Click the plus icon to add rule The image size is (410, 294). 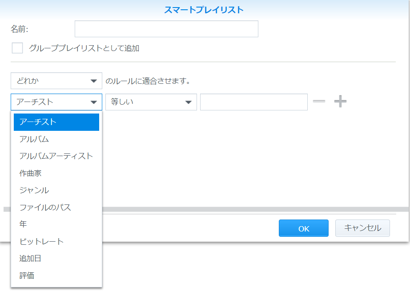[x=340, y=102]
